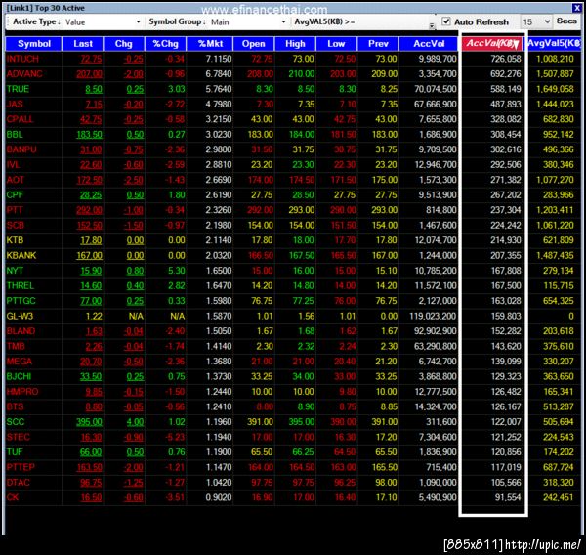The height and width of the screenshot is (555, 586).
Task: Click NYT %Chg value 5.30
Action: tap(177, 271)
